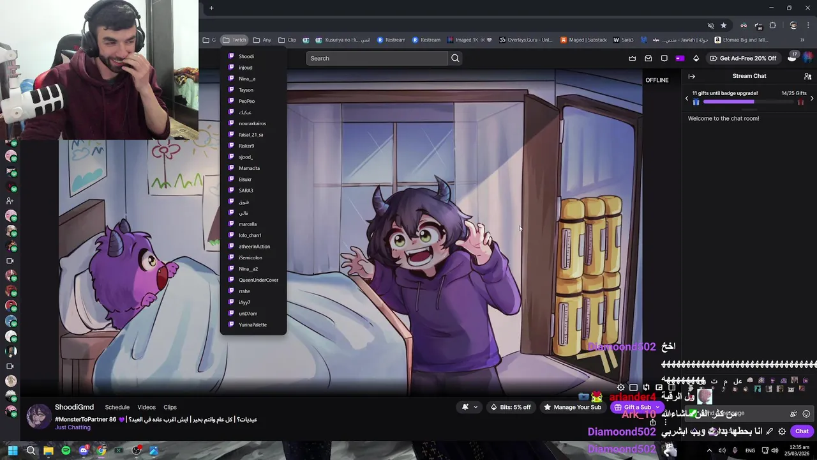Click the Twitch search magnifier button
The width and height of the screenshot is (817, 460).
455,58
